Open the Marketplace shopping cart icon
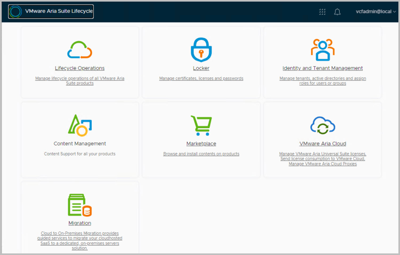 point(201,125)
